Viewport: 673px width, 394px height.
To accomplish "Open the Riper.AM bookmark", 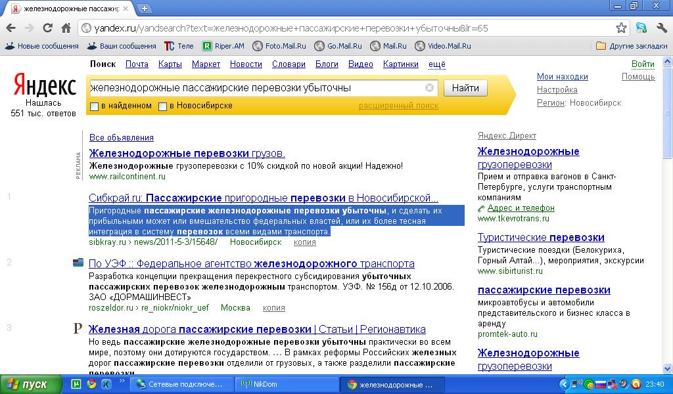I will coord(223,46).
